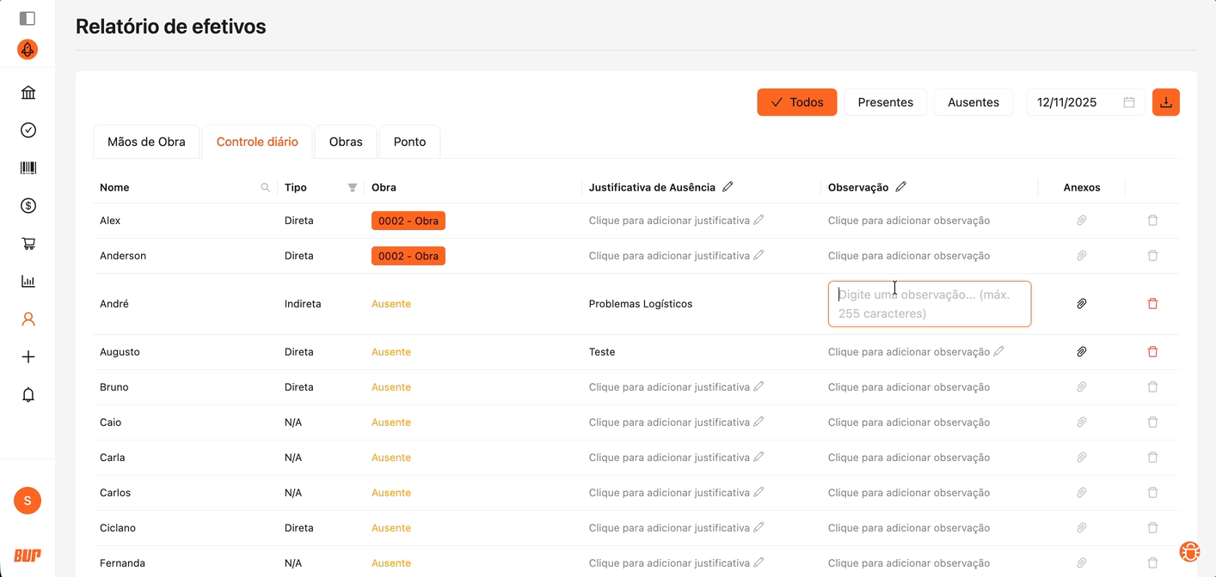Switch to the Mãos de Obra tab
This screenshot has height=577, width=1216.
point(146,142)
